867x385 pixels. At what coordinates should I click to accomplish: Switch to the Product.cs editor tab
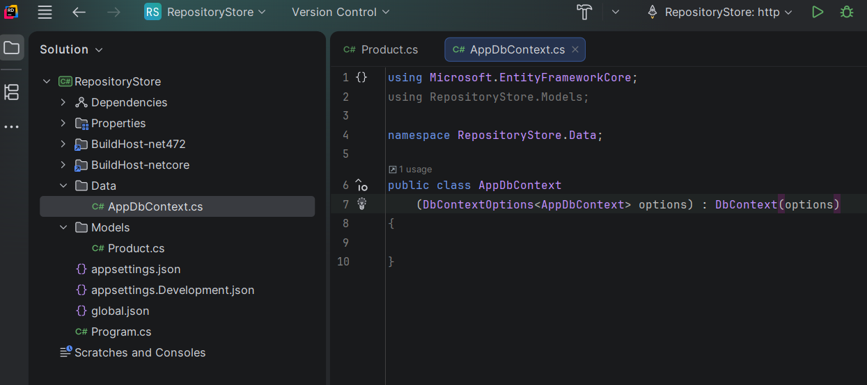coord(381,49)
